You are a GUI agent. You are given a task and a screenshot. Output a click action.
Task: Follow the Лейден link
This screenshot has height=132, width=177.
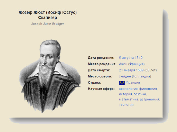(125, 76)
